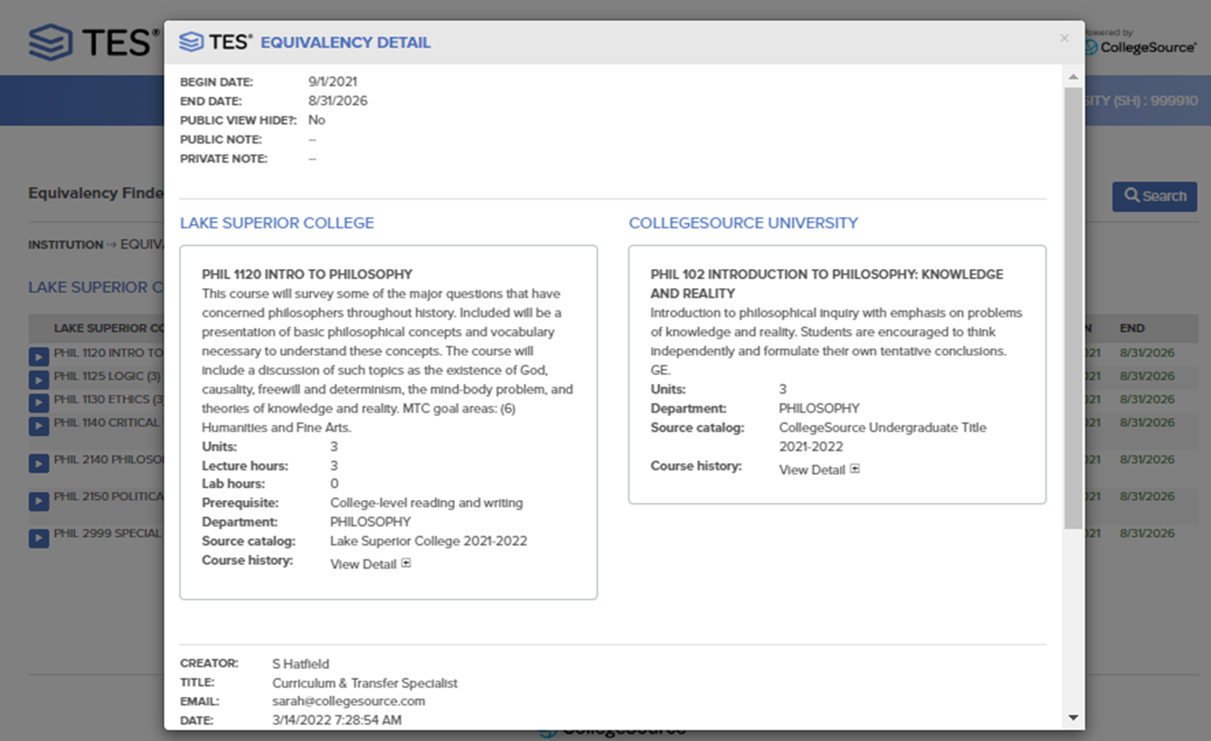Close the Equivalency Detail dialog
The height and width of the screenshot is (741, 1211).
pos(1064,38)
